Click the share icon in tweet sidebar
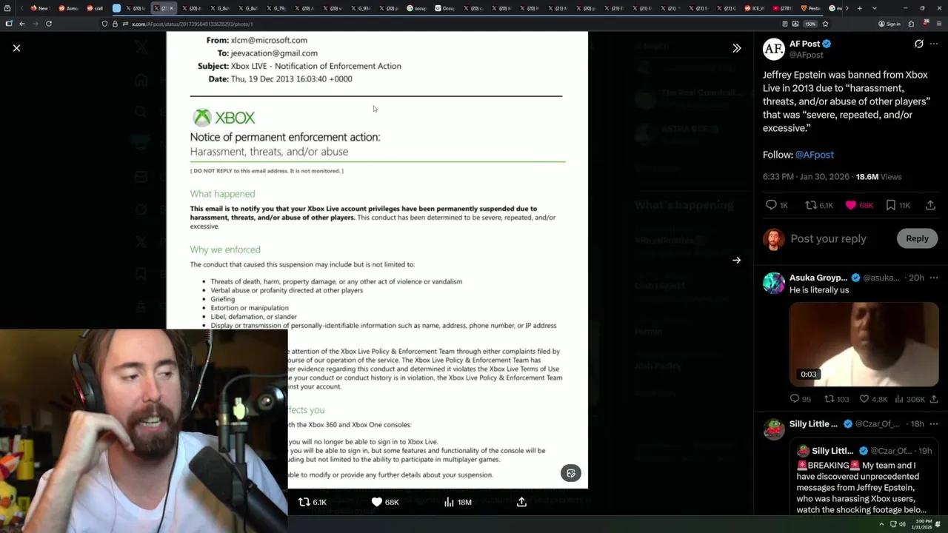The height and width of the screenshot is (533, 948). [x=930, y=205]
